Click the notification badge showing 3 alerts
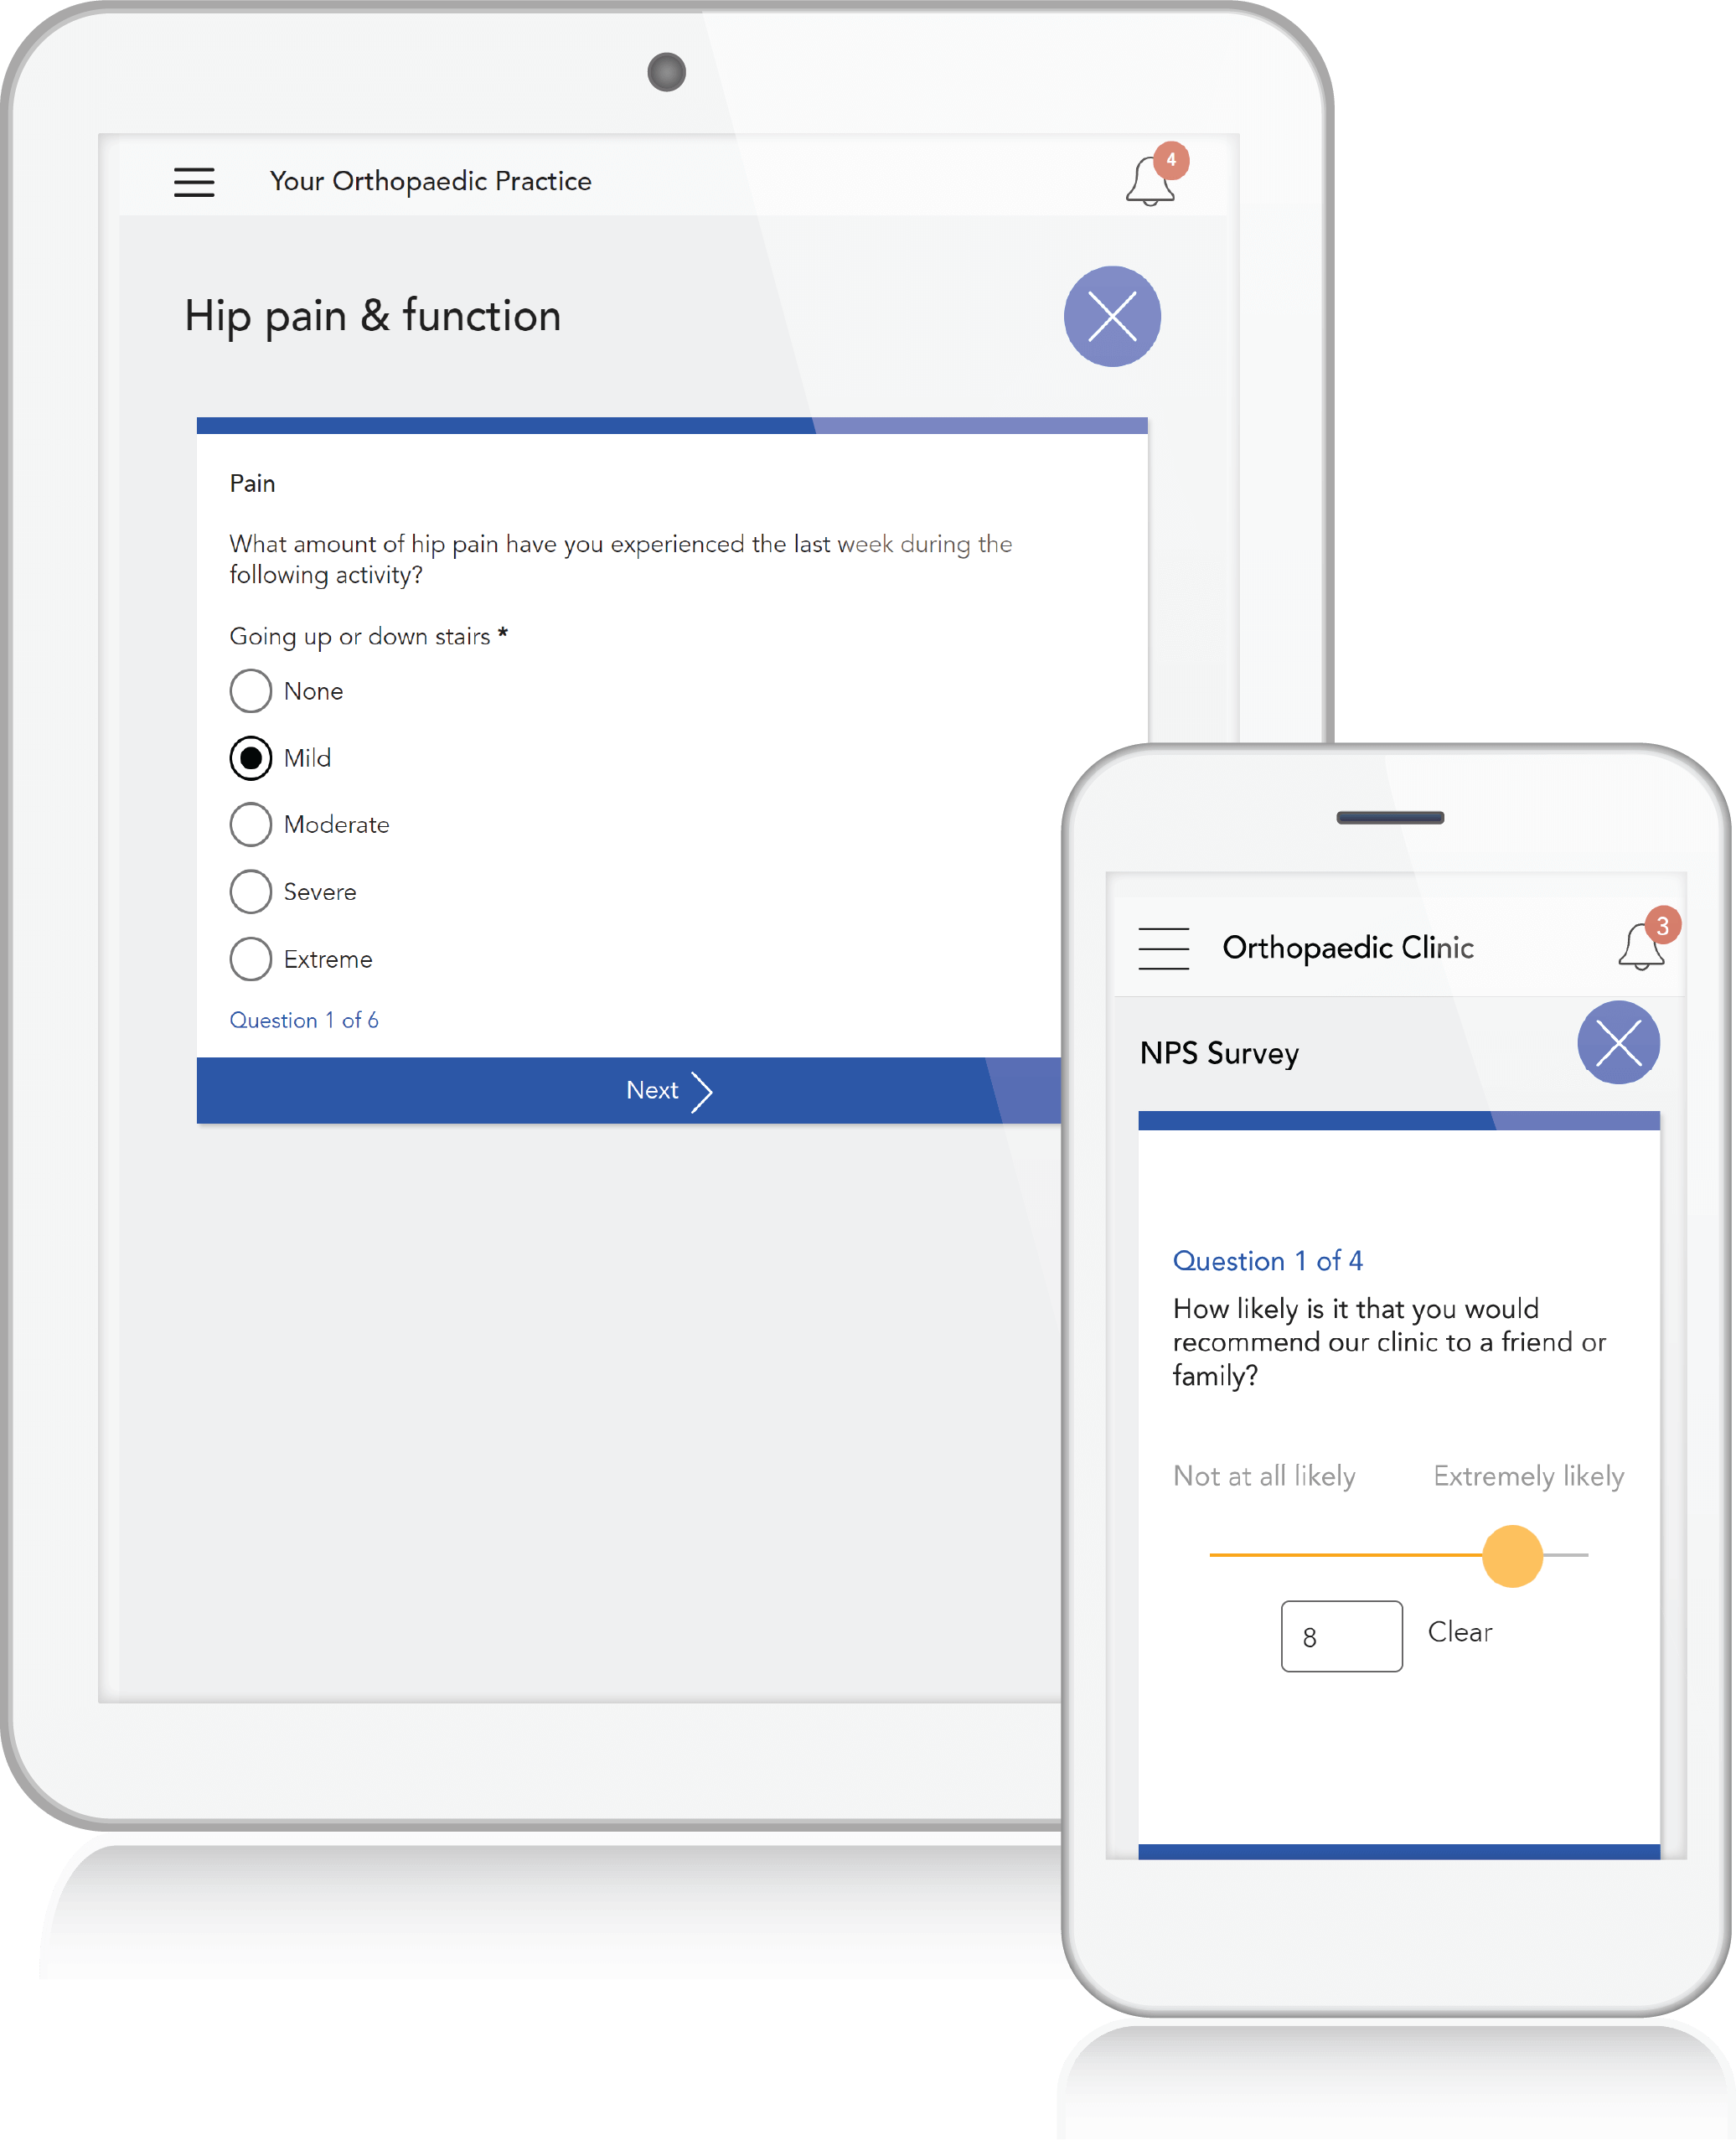The width and height of the screenshot is (1736, 2140). 1656,914
